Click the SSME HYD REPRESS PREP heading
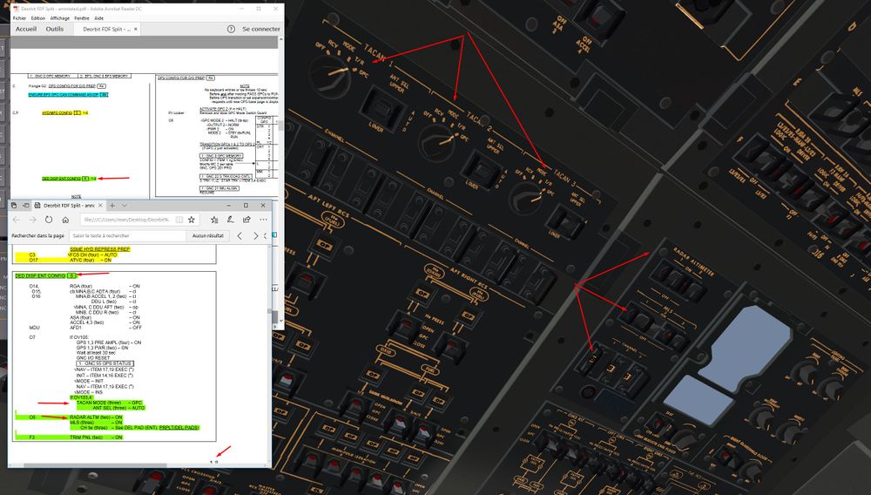Screen dimensions: 871x495 tap(100, 249)
